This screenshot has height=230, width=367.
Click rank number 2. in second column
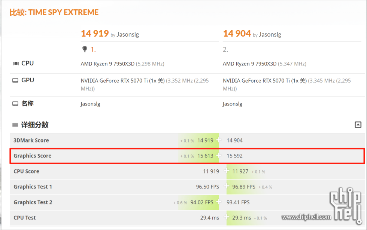[225, 49]
